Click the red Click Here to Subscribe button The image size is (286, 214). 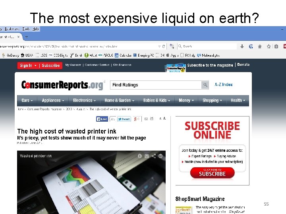point(212,173)
